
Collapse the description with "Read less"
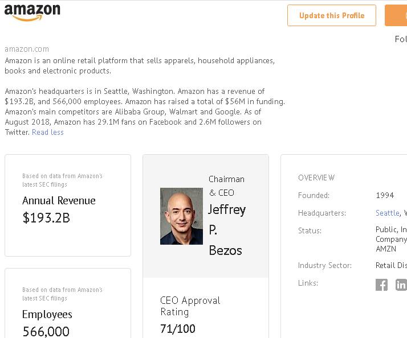tap(48, 133)
